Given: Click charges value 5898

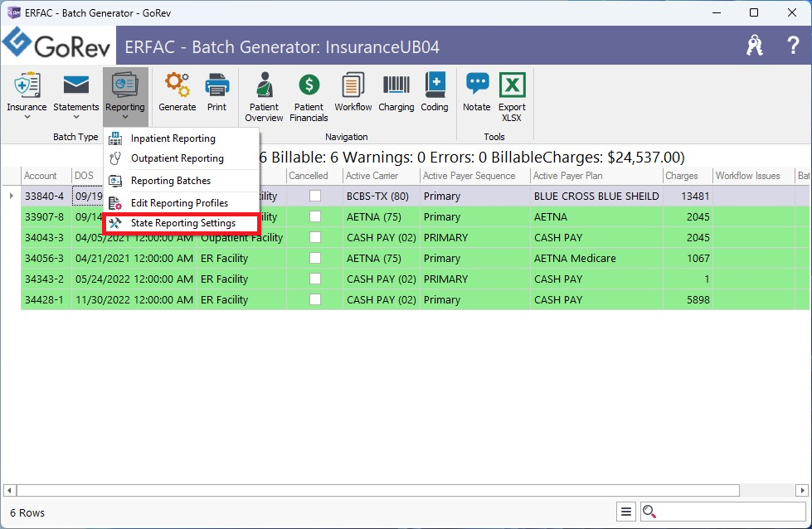Looking at the screenshot, I should pyautogui.click(x=688, y=299).
